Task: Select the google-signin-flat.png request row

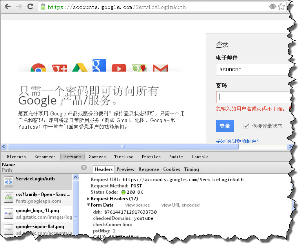Action: pos(36,229)
